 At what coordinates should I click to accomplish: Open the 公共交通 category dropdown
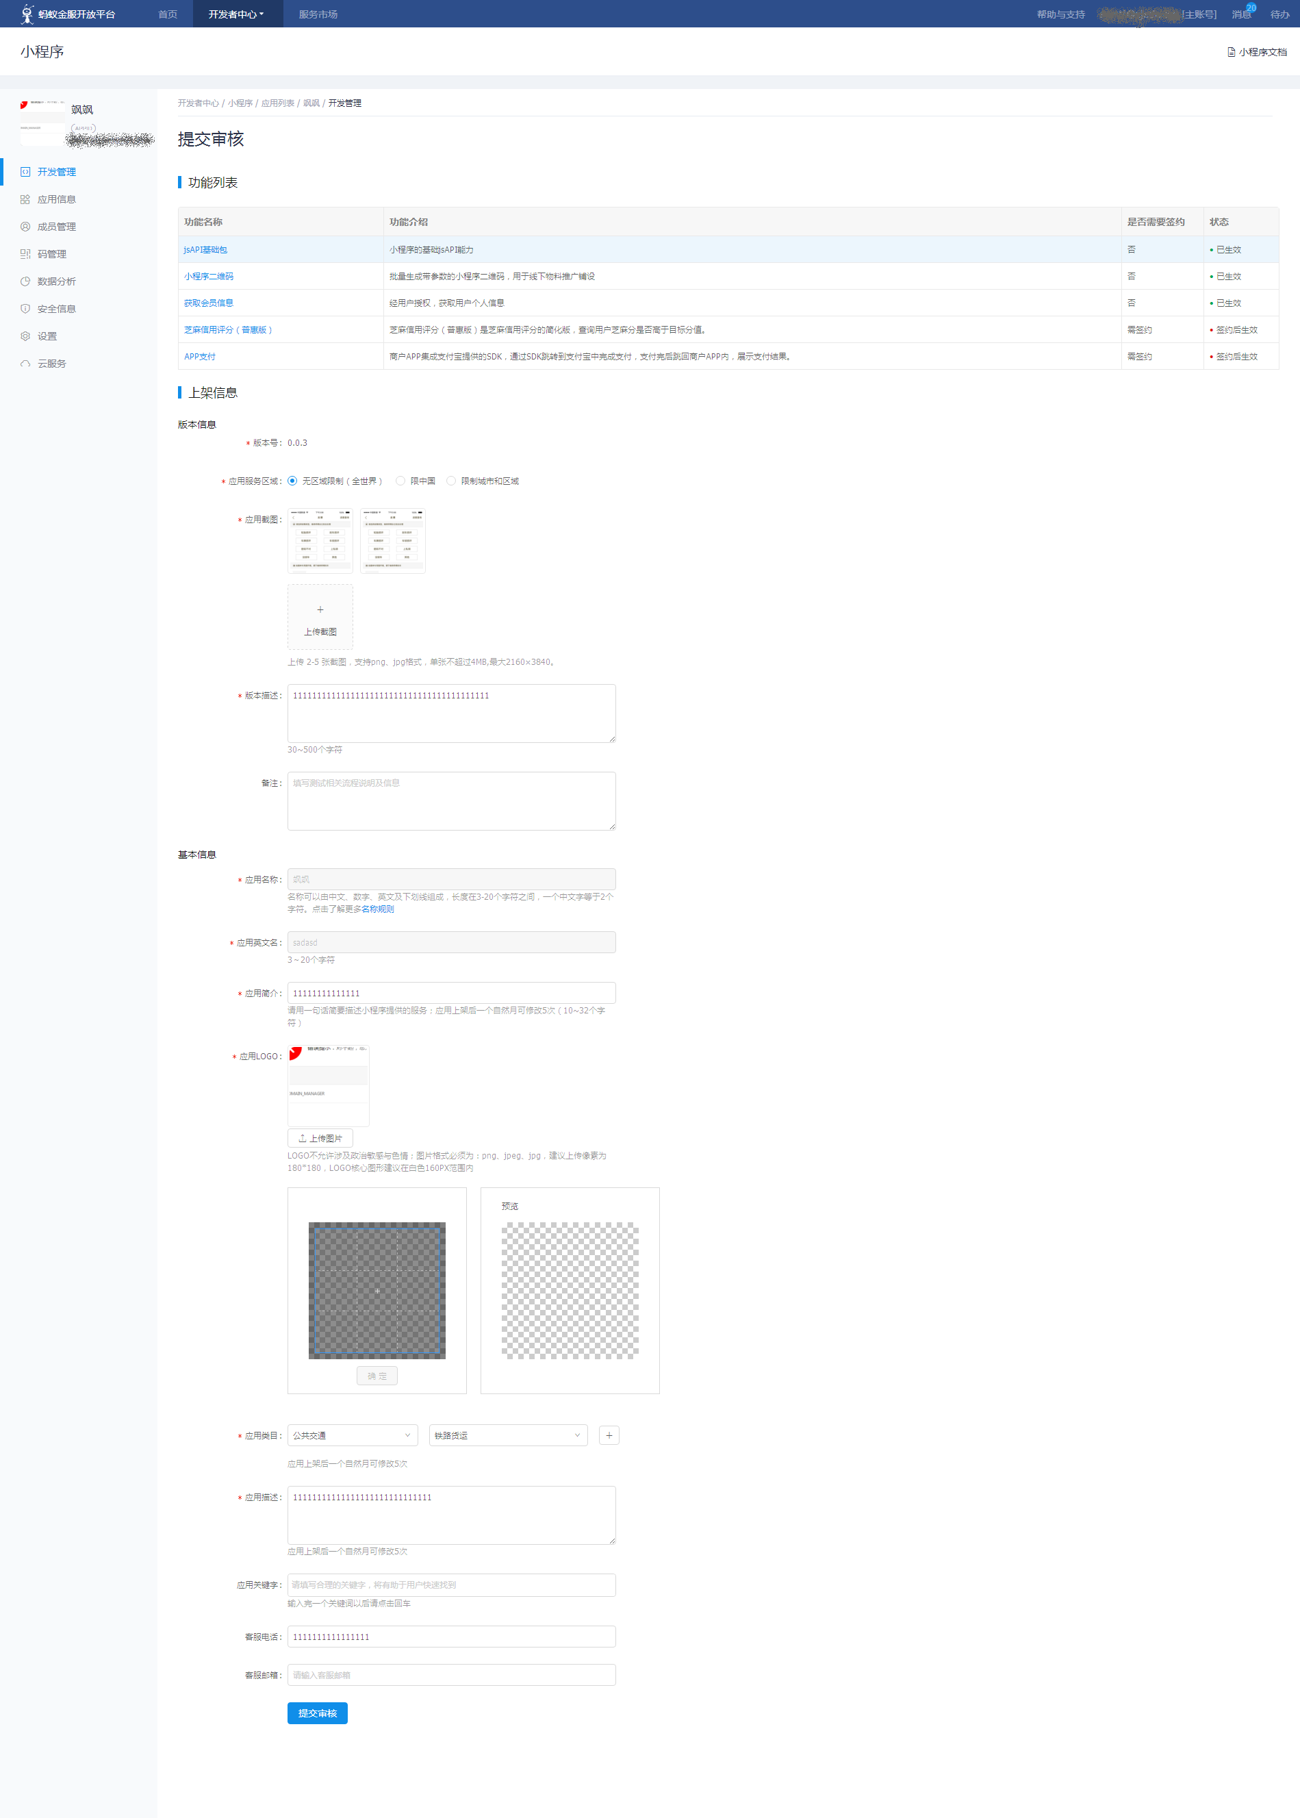353,1435
